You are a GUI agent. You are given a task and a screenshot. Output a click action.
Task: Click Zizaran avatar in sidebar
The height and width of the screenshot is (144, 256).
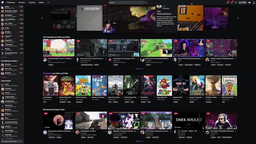click(x=3, y=49)
